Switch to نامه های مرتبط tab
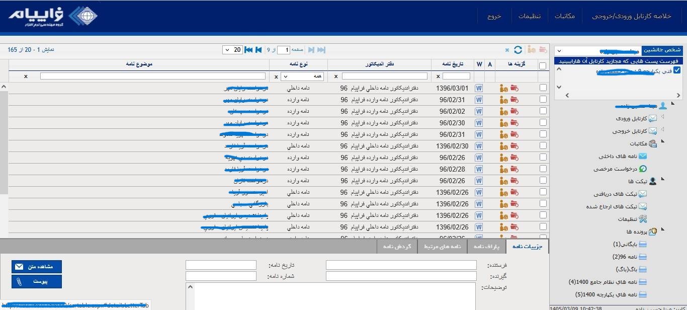The width and height of the screenshot is (687, 310). coord(443,246)
